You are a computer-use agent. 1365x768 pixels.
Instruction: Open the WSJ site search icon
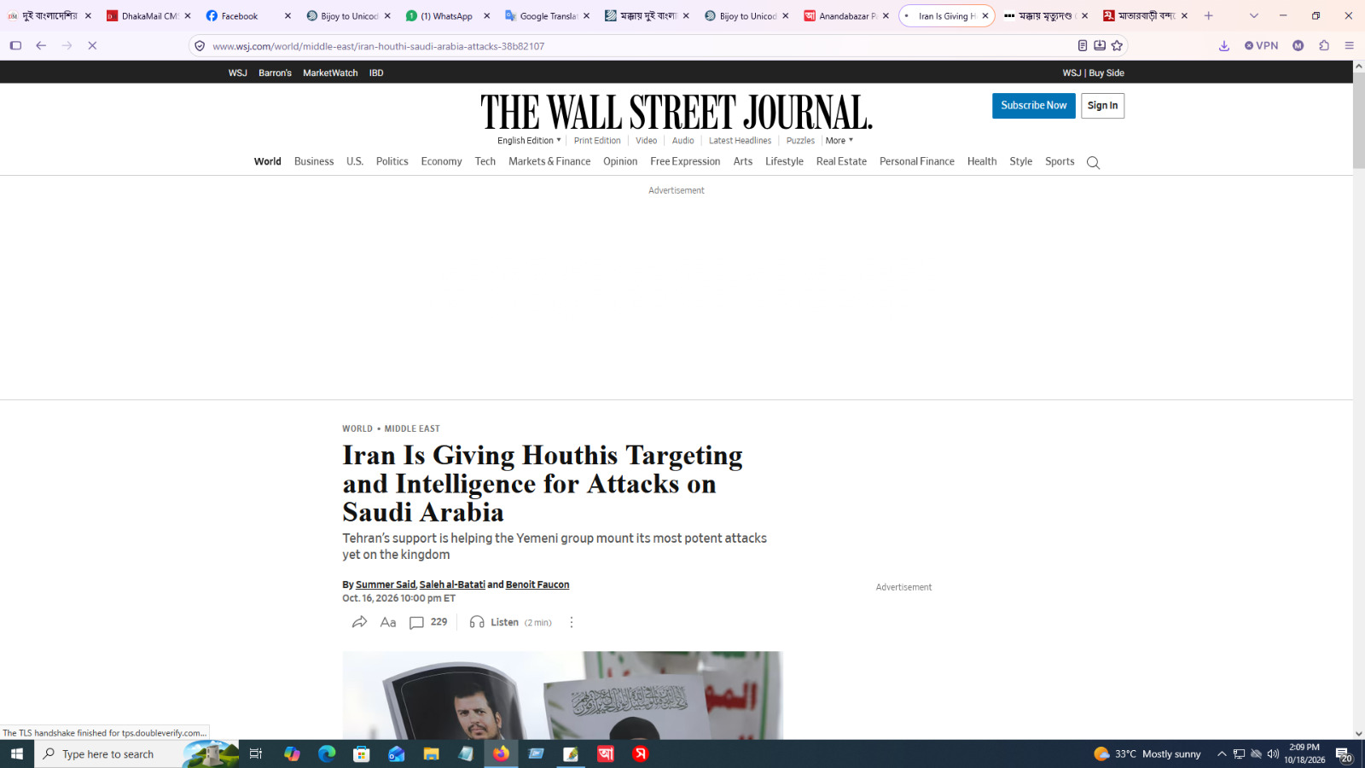tap(1093, 162)
